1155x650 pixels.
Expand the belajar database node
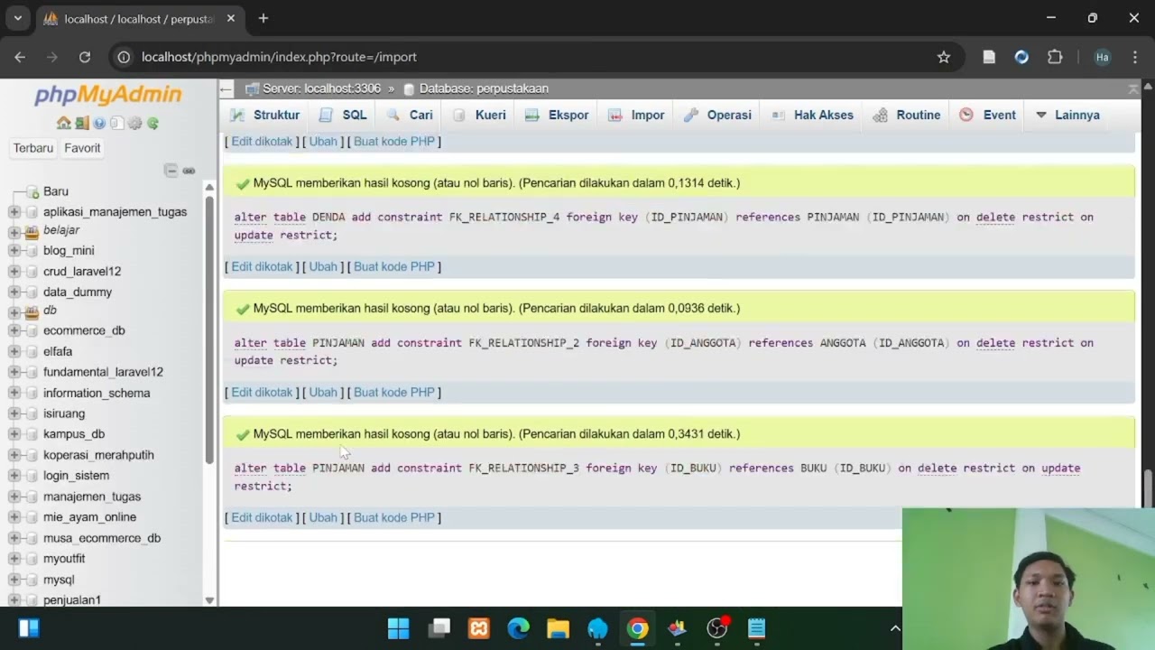click(x=14, y=231)
